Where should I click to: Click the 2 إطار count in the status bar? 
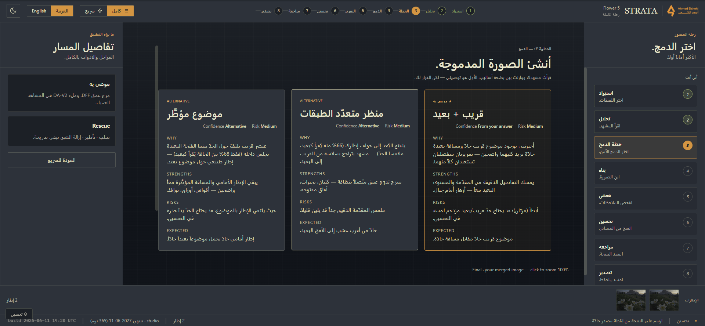179,321
